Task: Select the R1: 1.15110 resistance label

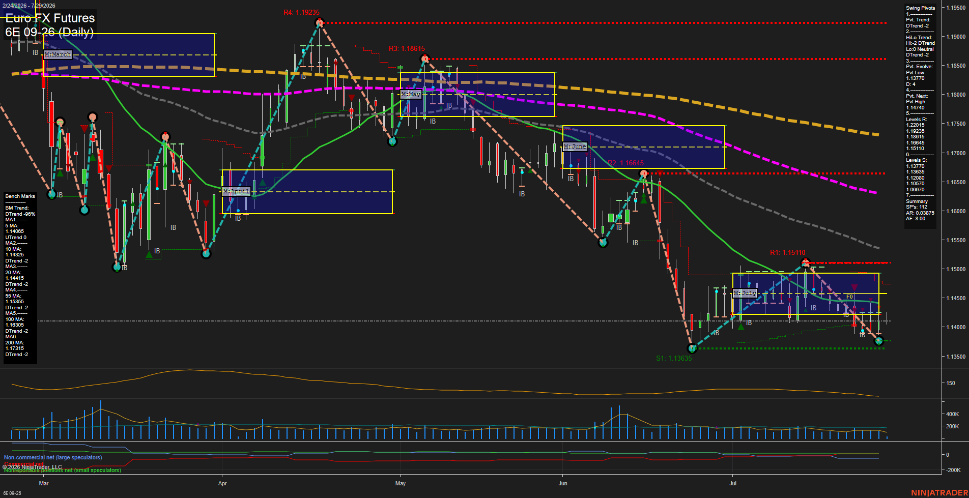Action: [787, 252]
